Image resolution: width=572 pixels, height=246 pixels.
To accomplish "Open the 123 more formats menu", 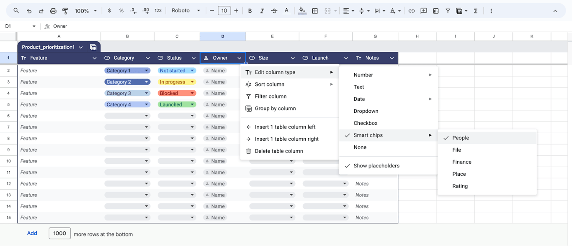I will pos(158,11).
